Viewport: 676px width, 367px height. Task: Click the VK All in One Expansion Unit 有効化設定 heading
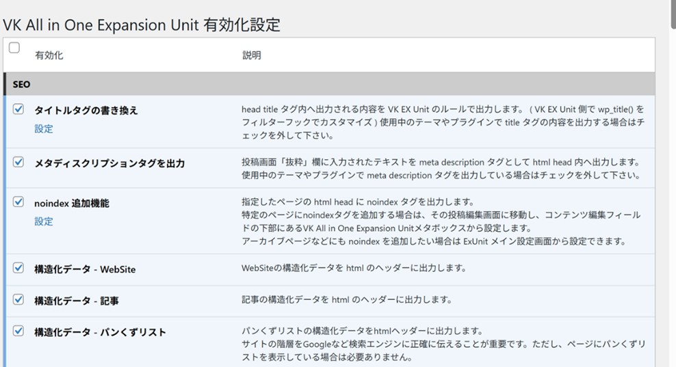142,25
